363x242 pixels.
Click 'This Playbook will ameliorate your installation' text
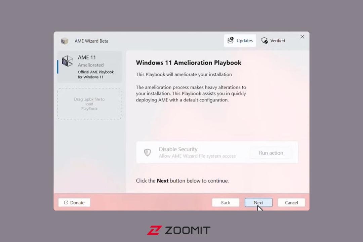184,74
